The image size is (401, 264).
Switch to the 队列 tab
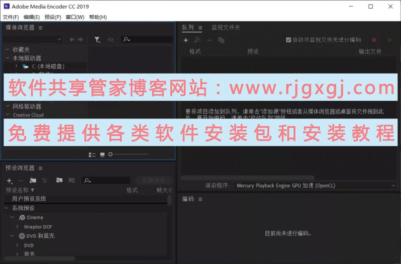188,28
